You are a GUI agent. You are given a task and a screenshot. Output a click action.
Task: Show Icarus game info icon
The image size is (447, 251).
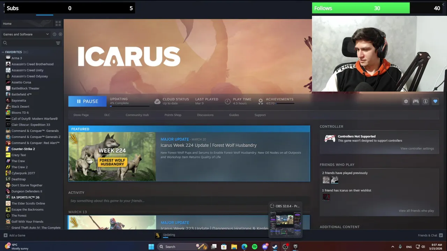coord(425,101)
